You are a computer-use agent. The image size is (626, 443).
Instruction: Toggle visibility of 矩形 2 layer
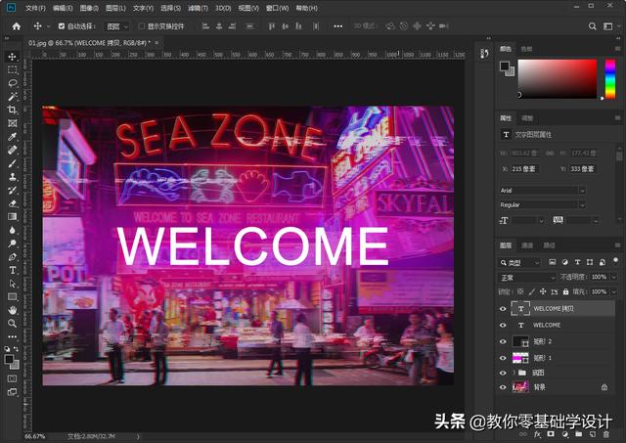503,341
